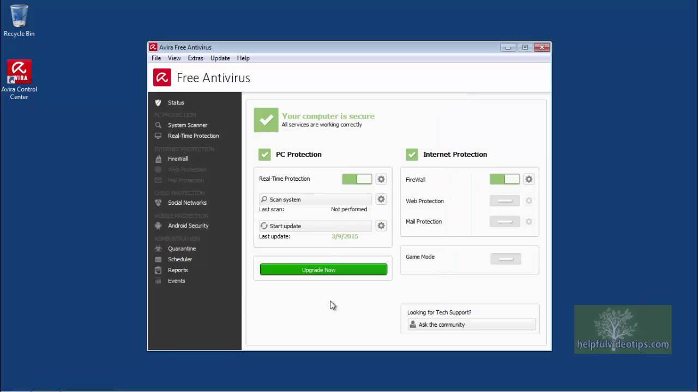Click the Social Networks icon in sidebar

point(158,203)
